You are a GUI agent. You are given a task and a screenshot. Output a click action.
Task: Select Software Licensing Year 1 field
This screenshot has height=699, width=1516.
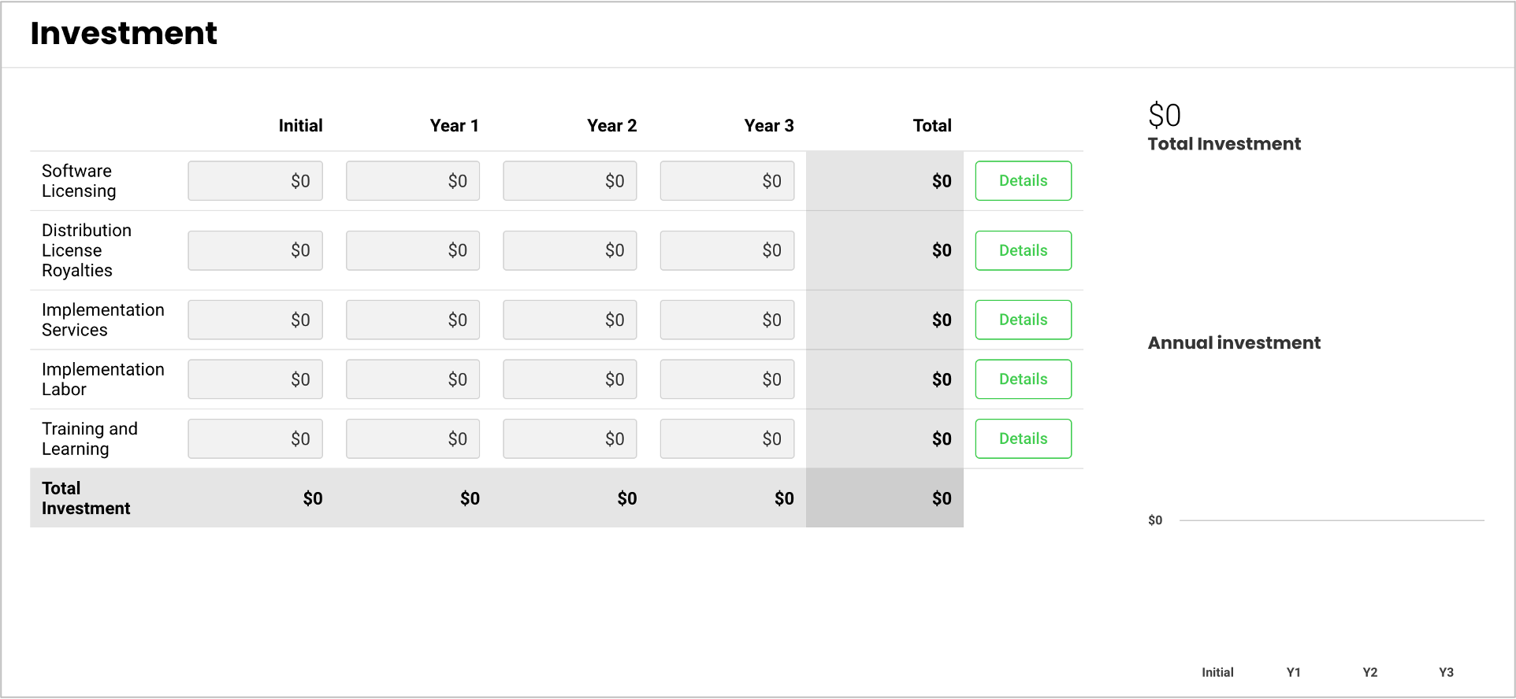[x=413, y=181]
